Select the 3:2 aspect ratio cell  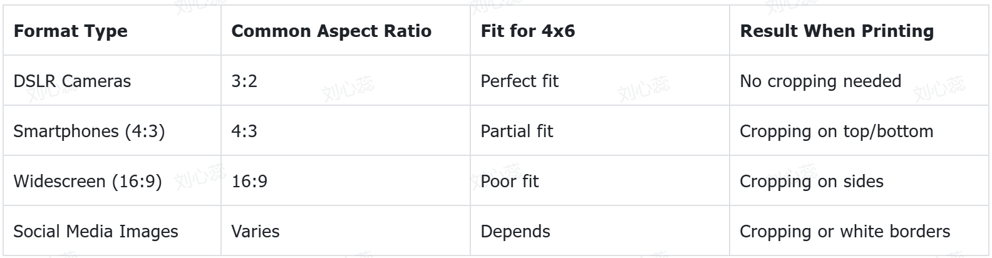(244, 81)
